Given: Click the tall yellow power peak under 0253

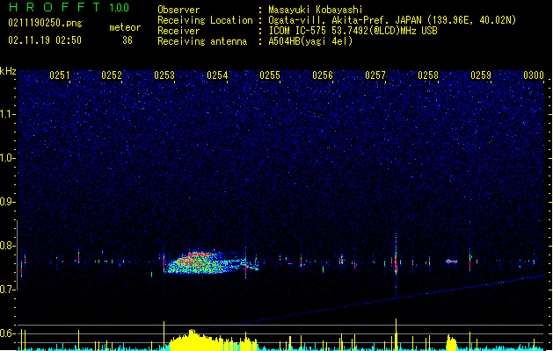Looking at the screenshot, I should click(164, 335).
